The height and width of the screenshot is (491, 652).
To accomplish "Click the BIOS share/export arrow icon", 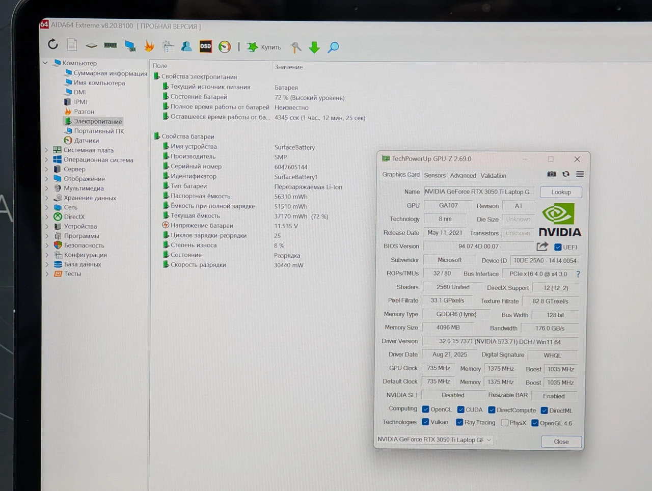I will pos(542,247).
